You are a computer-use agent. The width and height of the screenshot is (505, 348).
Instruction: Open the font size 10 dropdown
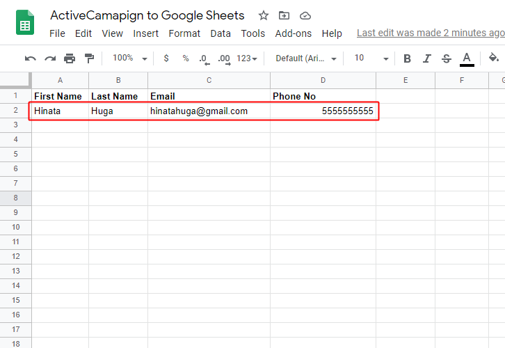coord(371,58)
